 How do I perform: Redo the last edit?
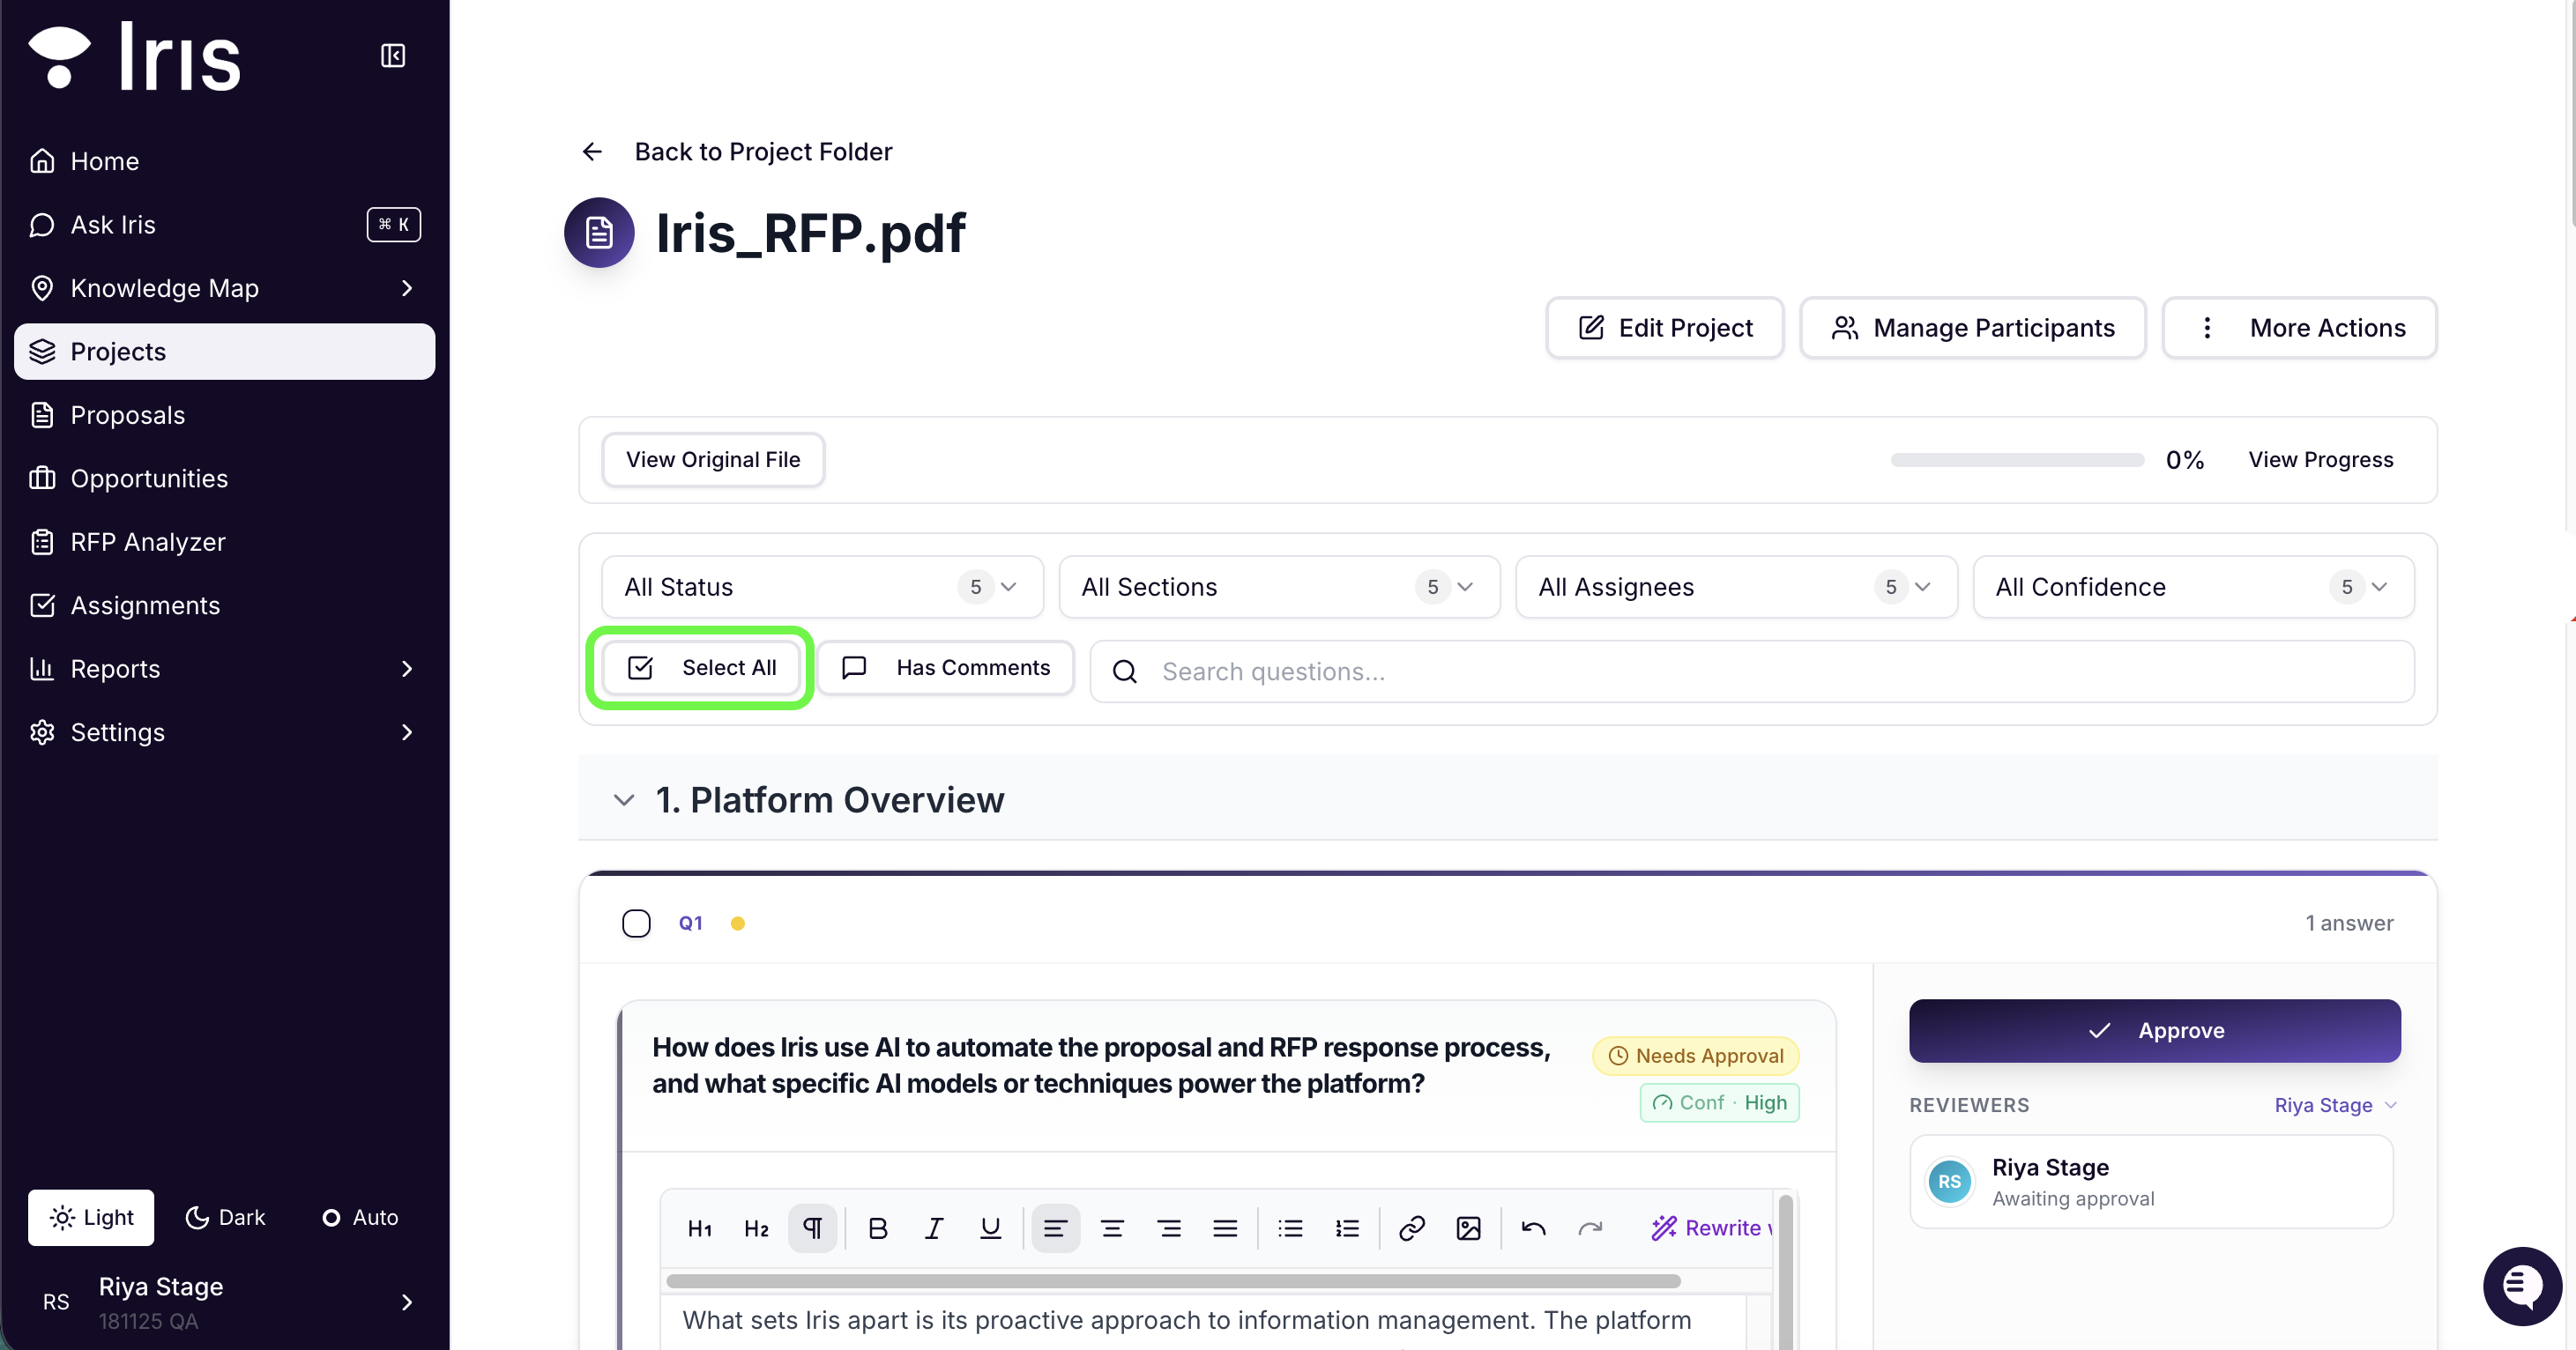1590,1228
